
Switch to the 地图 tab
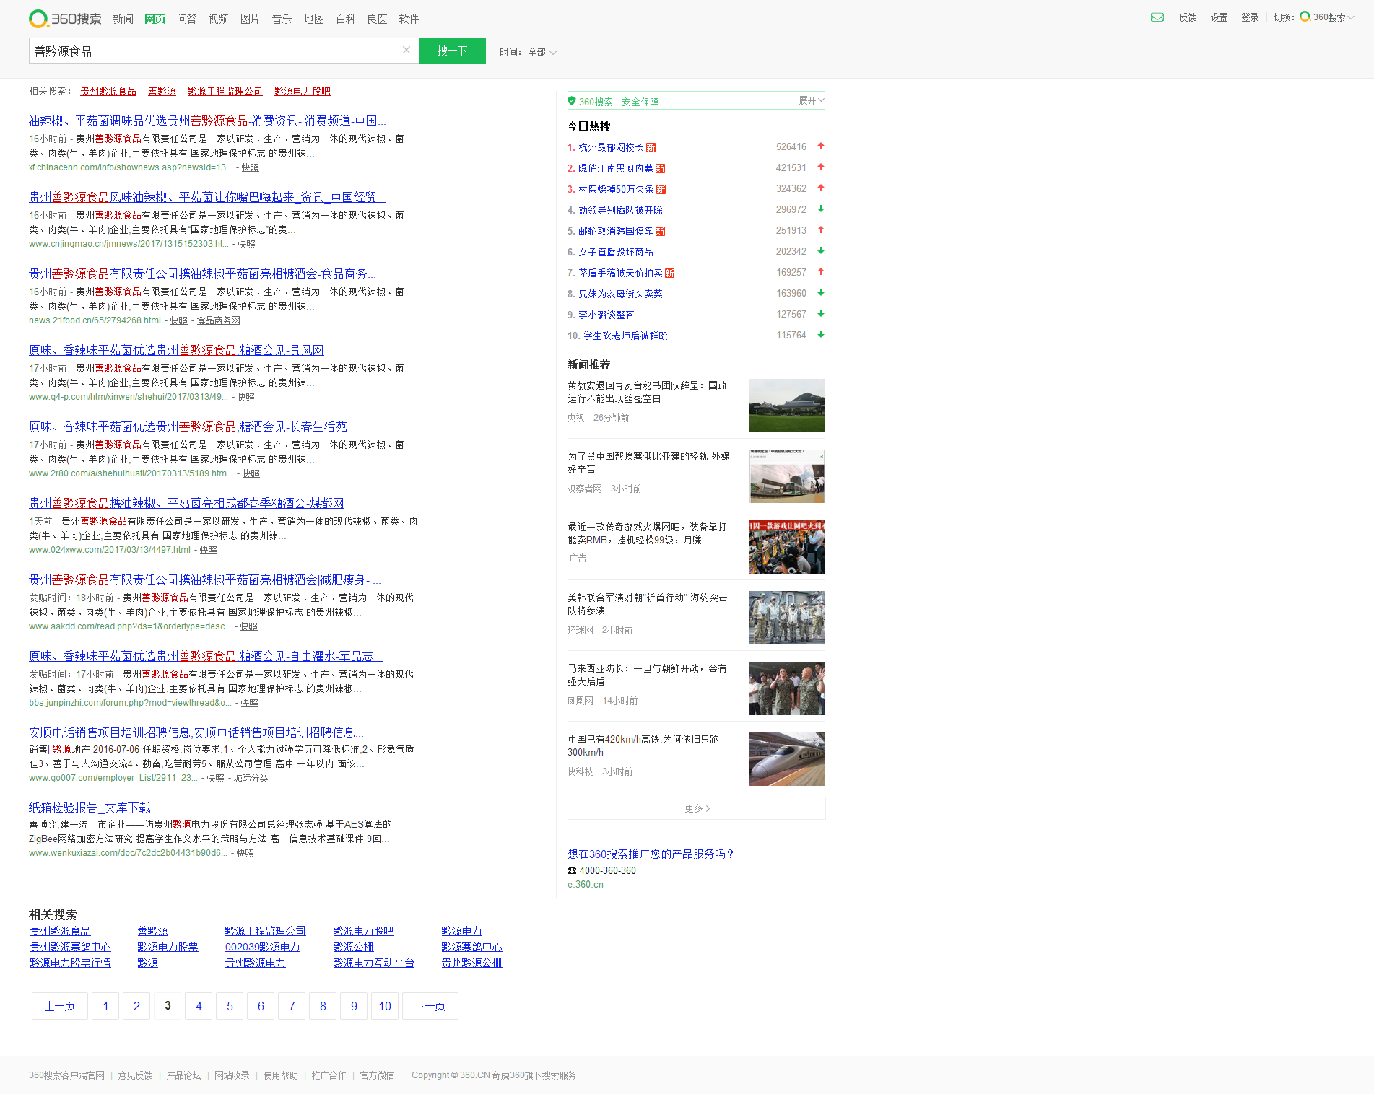point(313,19)
